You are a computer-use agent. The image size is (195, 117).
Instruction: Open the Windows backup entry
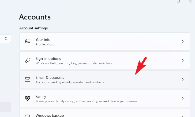point(50,115)
